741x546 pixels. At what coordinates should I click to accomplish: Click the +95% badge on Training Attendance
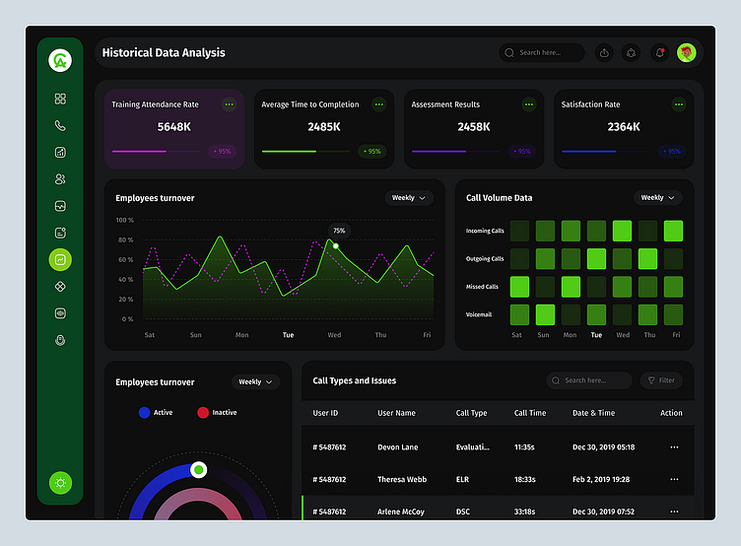[x=222, y=151]
